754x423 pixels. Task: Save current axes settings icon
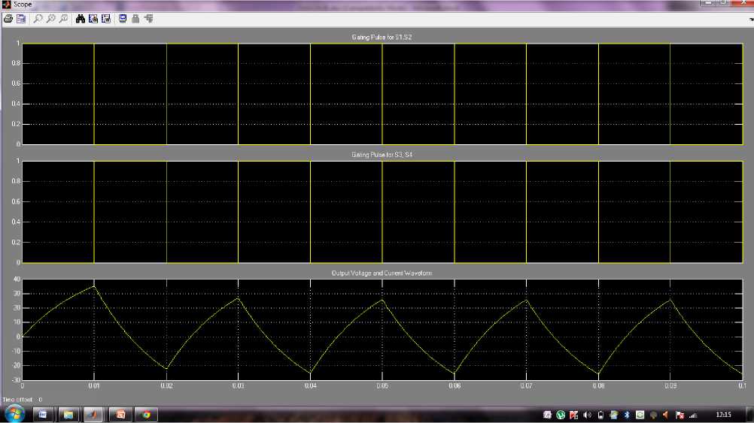point(93,18)
